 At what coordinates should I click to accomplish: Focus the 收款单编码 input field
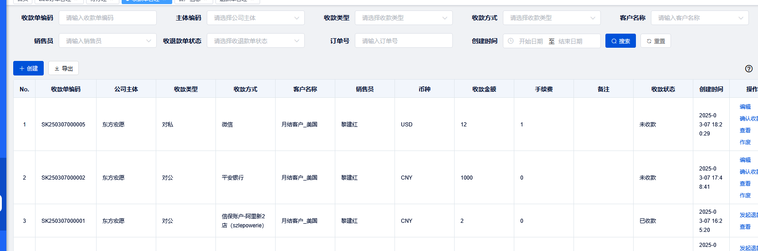pos(107,18)
